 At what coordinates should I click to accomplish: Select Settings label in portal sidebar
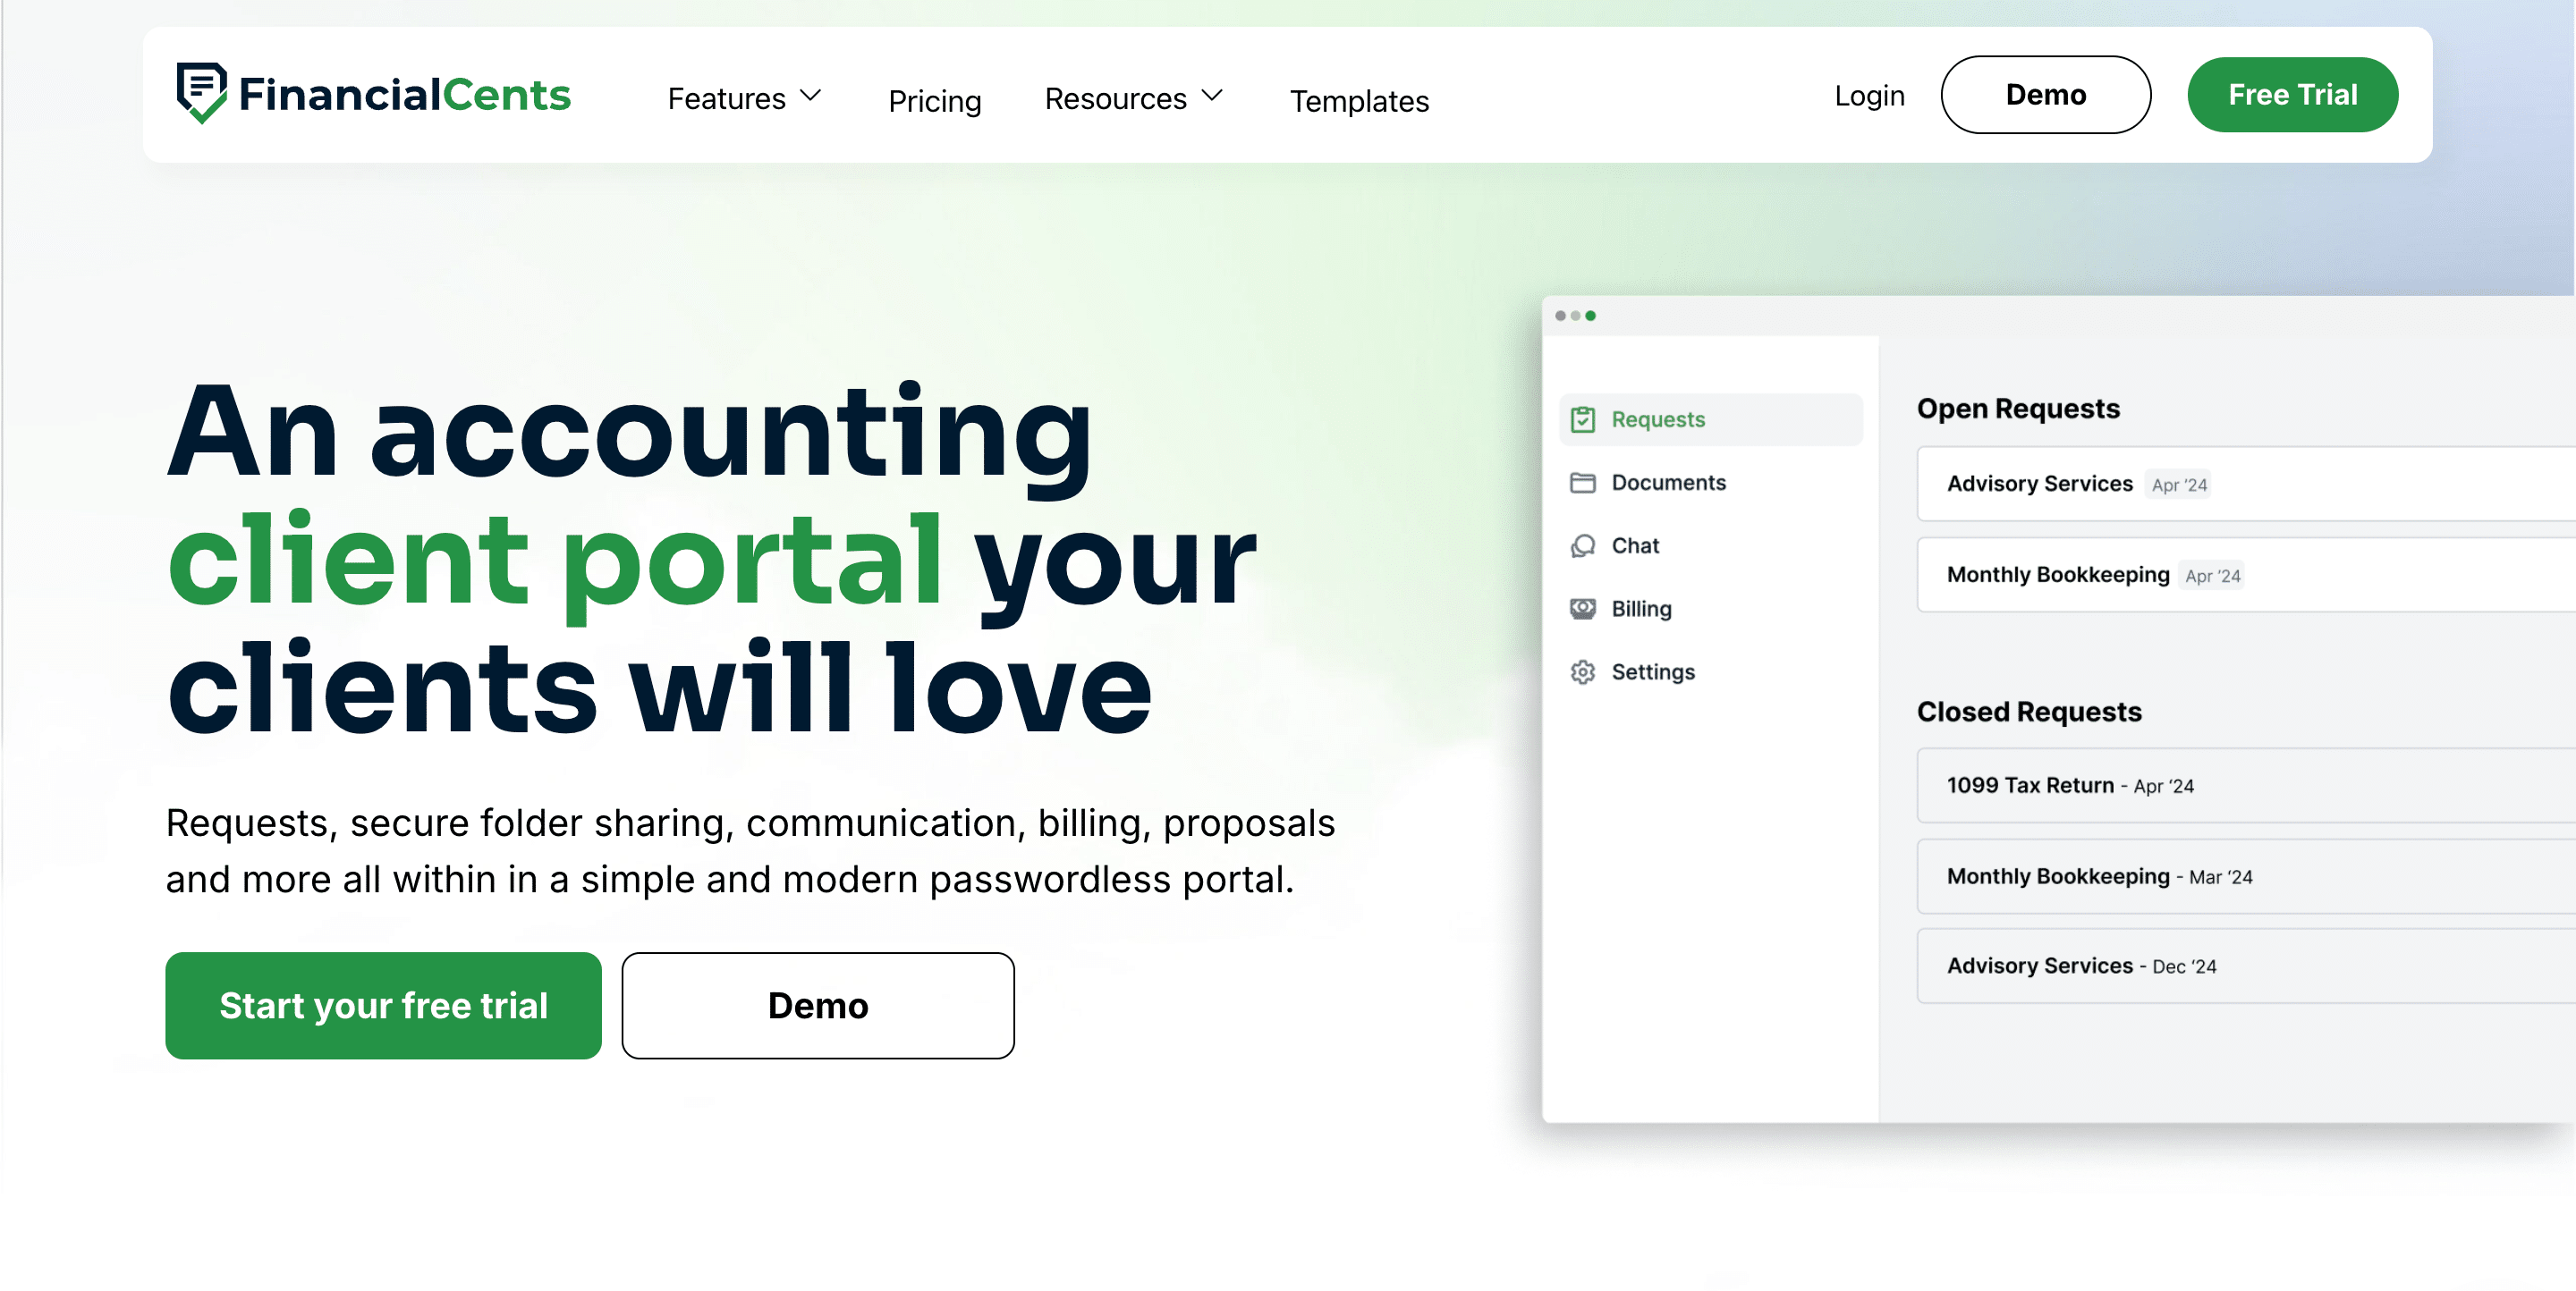click(1653, 671)
